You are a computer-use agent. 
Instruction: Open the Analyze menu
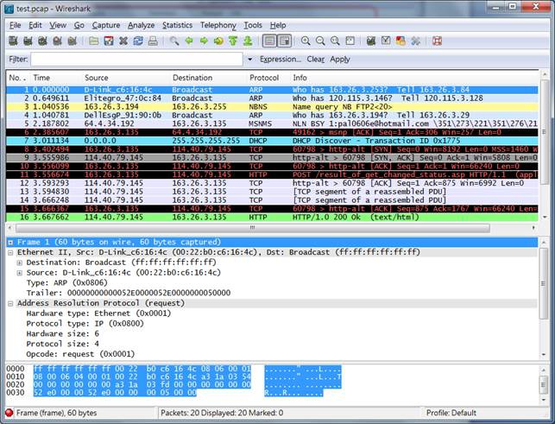142,26
